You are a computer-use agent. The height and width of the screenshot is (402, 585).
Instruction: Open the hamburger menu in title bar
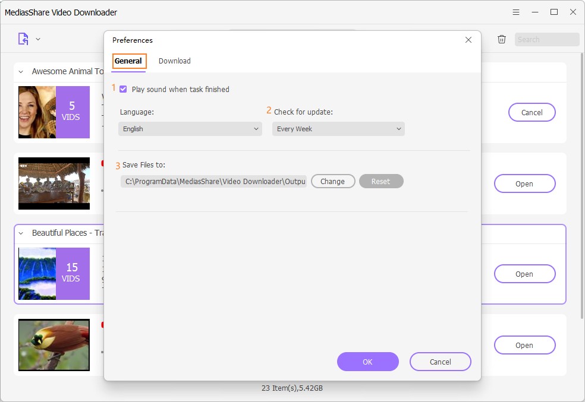click(516, 12)
